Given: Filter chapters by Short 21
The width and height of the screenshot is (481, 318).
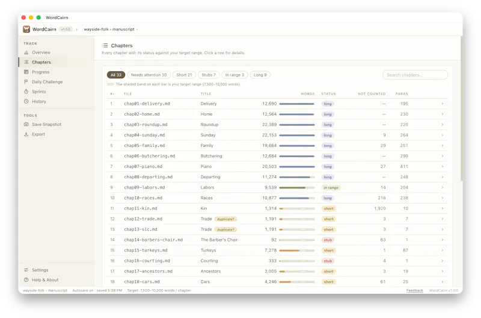Looking at the screenshot, I should [184, 75].
